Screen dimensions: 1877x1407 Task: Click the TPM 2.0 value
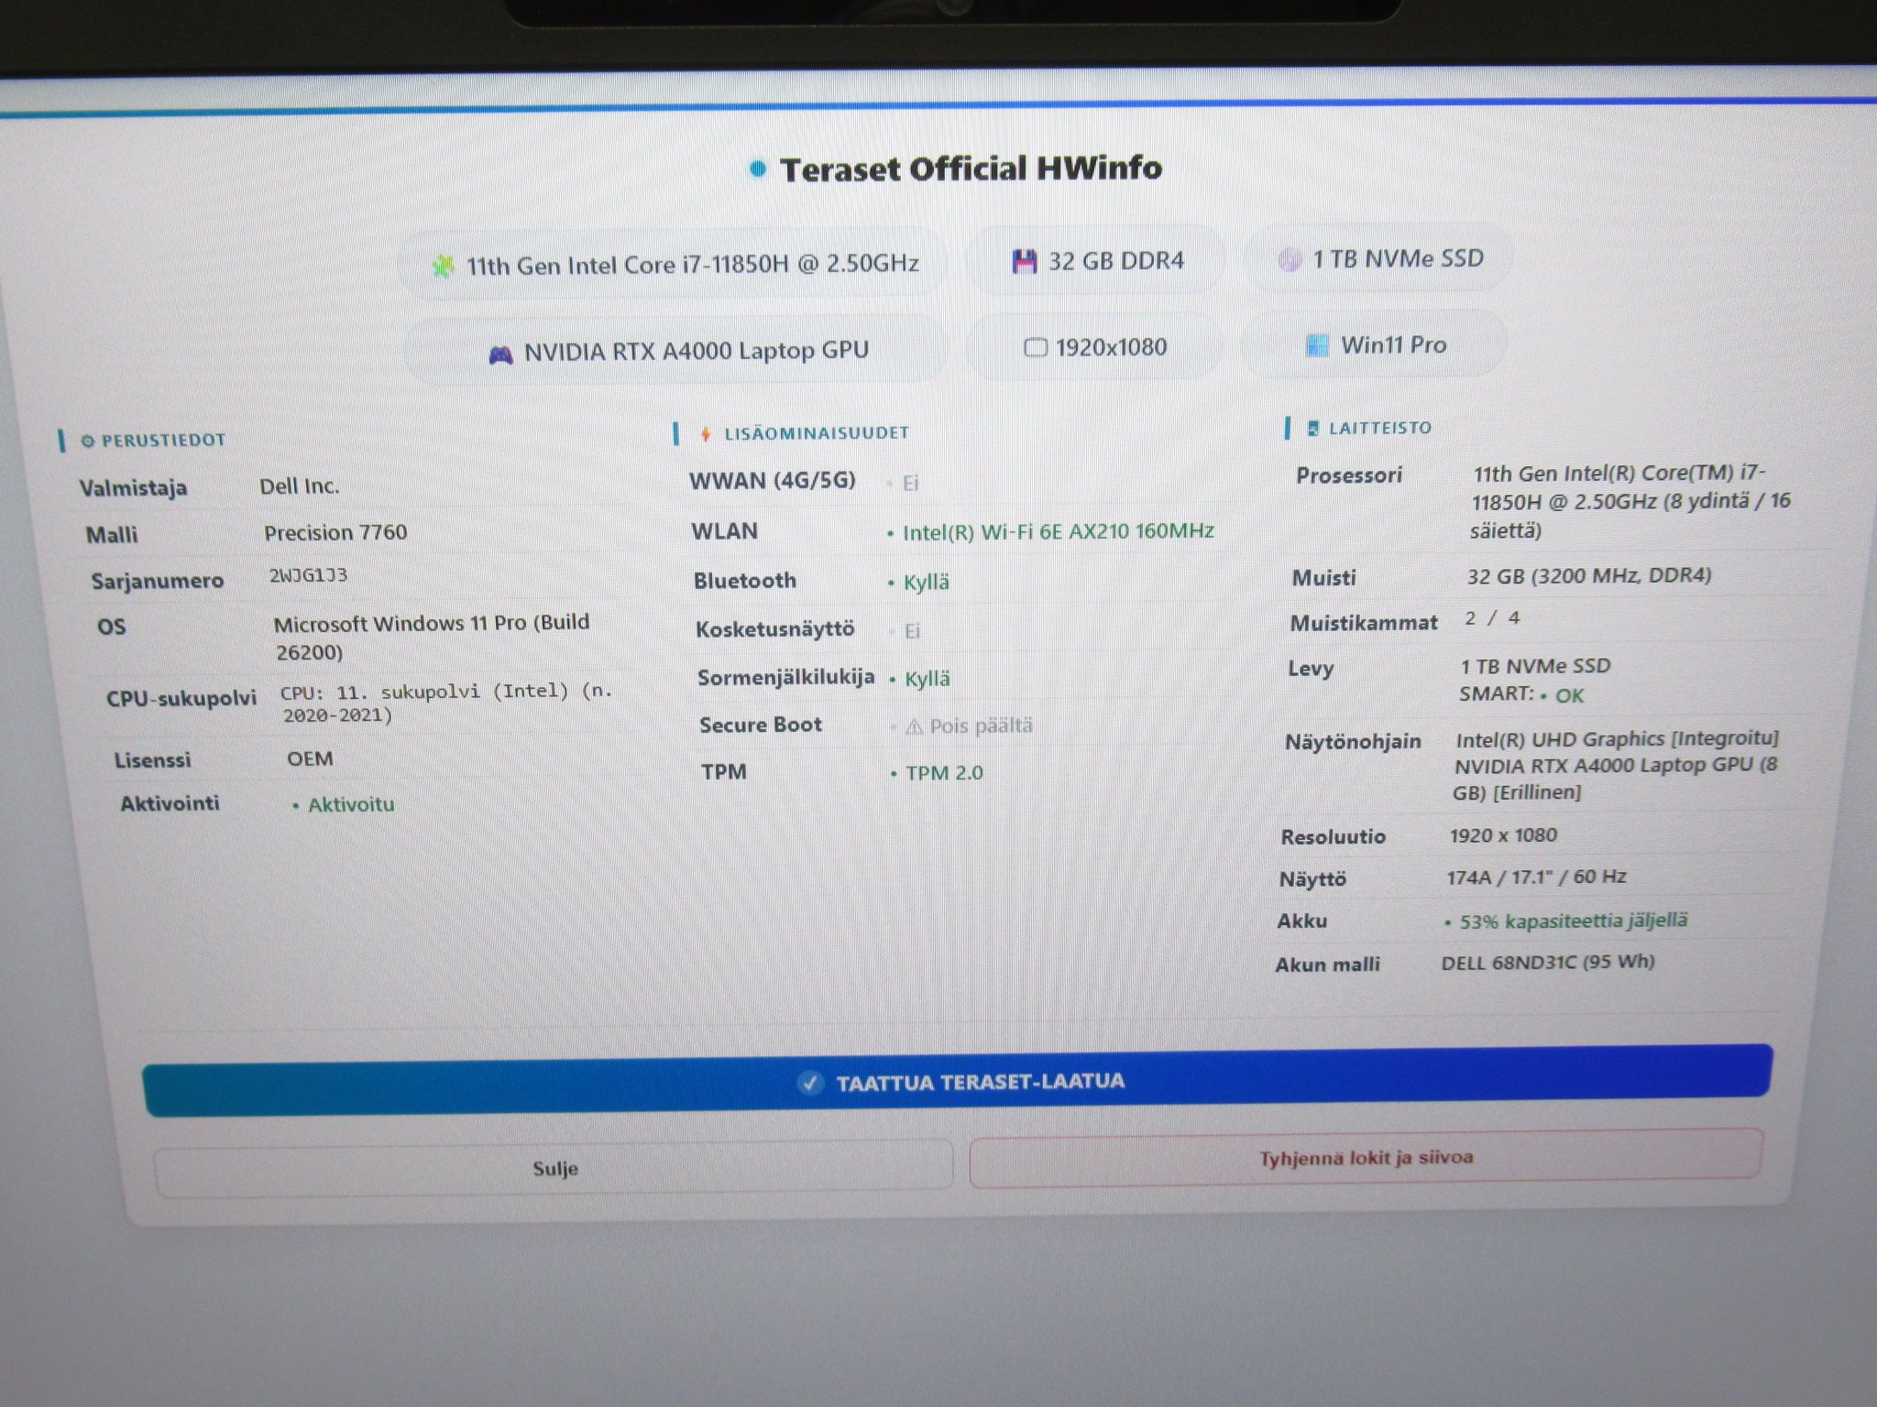pos(944,773)
